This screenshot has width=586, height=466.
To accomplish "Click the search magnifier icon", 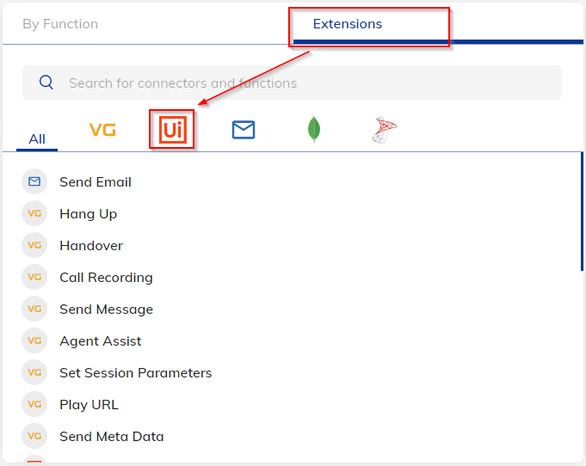I will [x=46, y=83].
